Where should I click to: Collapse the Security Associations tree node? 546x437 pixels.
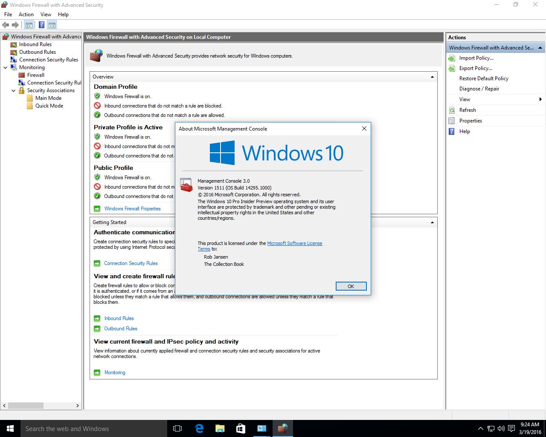click(14, 90)
